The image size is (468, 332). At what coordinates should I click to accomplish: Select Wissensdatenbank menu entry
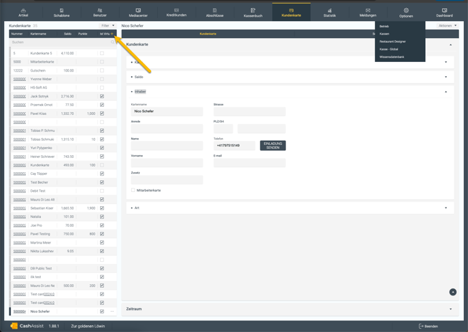click(392, 56)
